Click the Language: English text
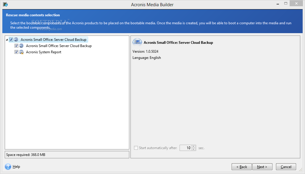Screen dimensions: 305x174 [x=147, y=58]
